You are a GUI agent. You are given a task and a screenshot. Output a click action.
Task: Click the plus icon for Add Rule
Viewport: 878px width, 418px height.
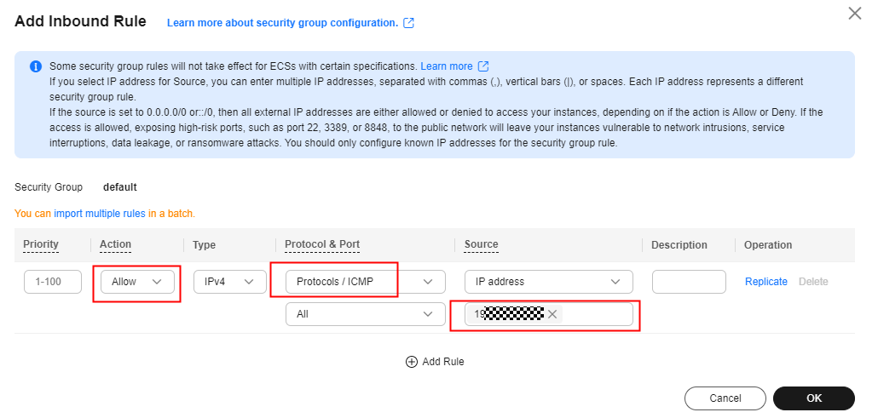click(x=412, y=362)
